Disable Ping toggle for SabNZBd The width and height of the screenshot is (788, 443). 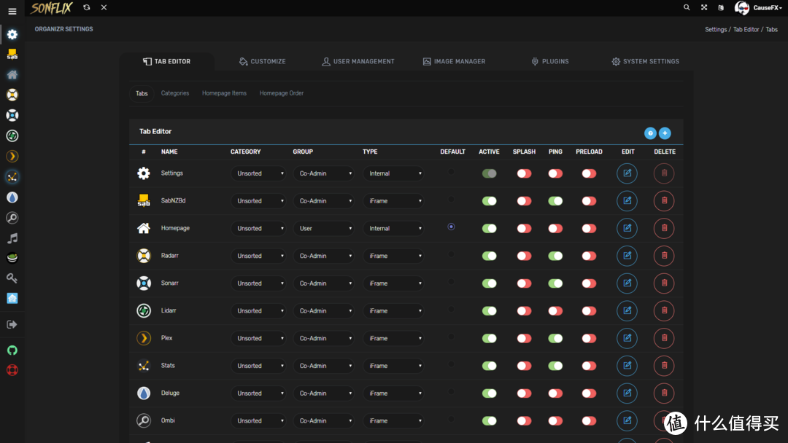pyautogui.click(x=555, y=201)
